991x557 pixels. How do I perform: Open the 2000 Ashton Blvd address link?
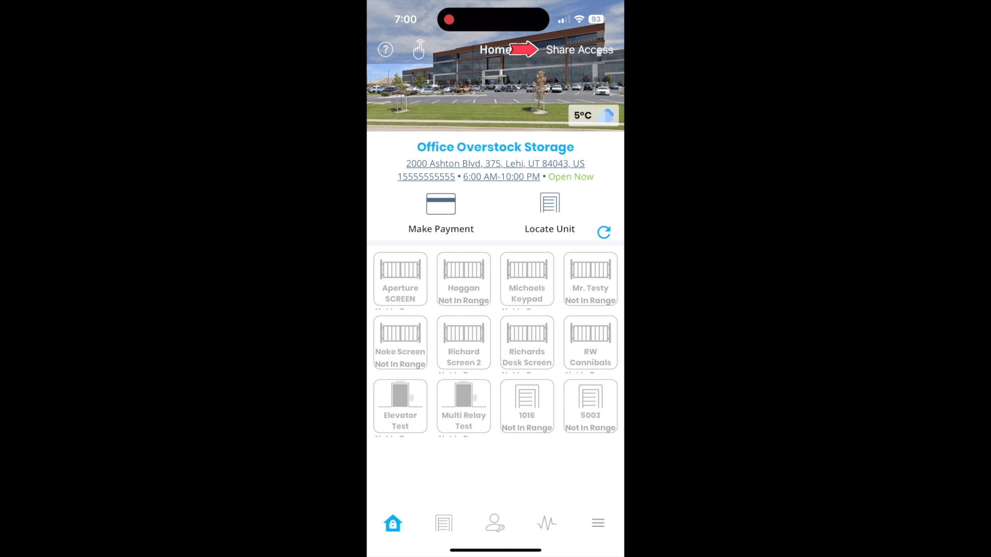click(x=495, y=163)
